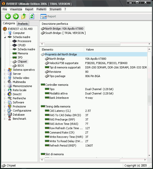This screenshot has width=153, height=169.
Task: Click the CPUID chip icon
Action: pos(15,45)
